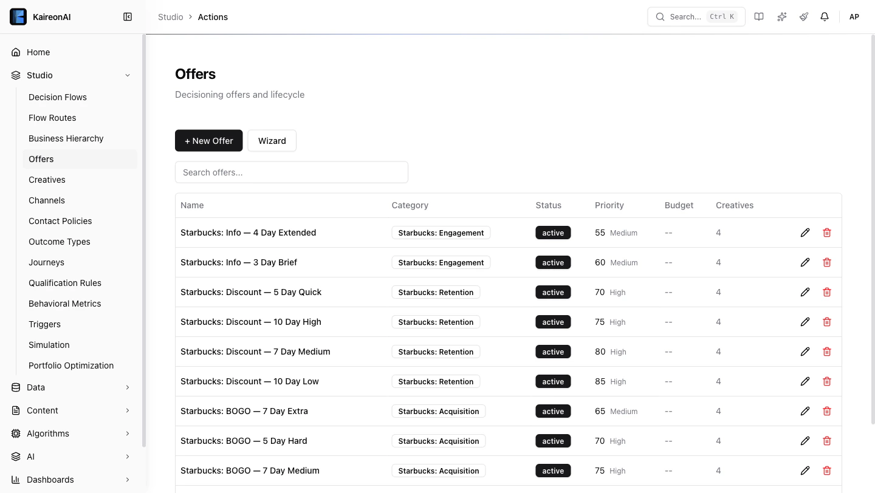Toggle active status on Starbucks: Discount — 10 Day Low
This screenshot has width=875, height=493.
point(553,381)
